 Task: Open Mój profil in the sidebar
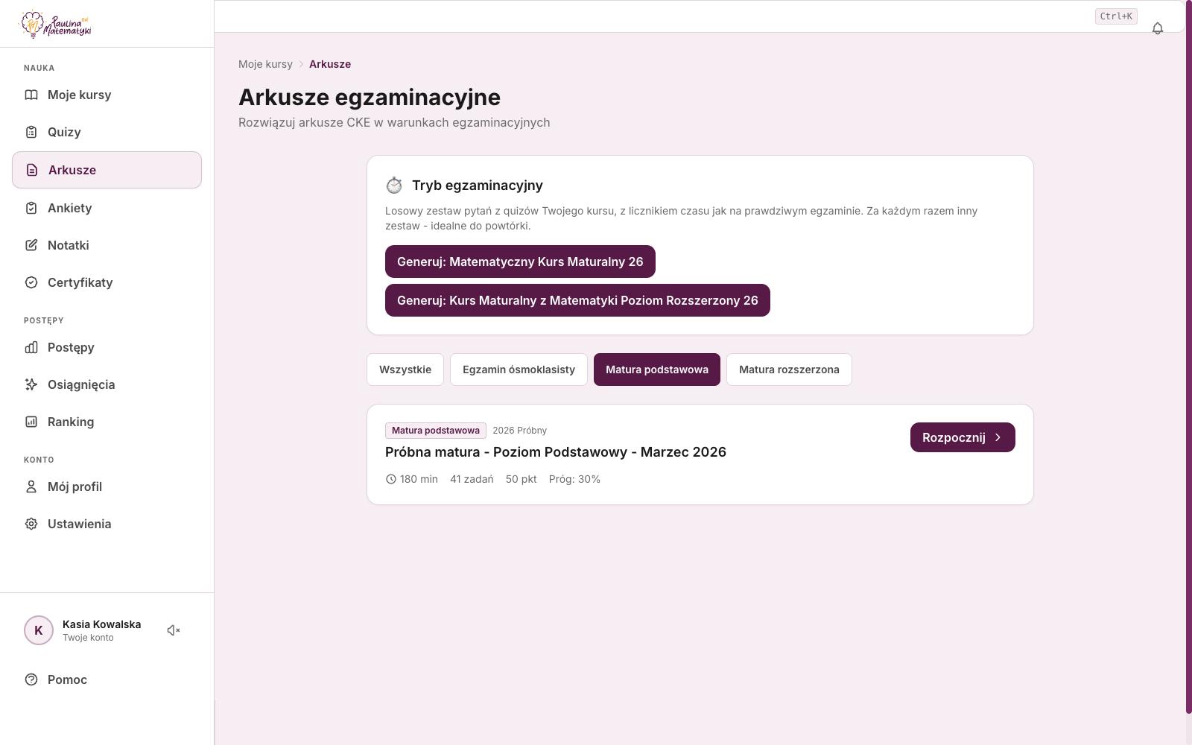(x=107, y=486)
